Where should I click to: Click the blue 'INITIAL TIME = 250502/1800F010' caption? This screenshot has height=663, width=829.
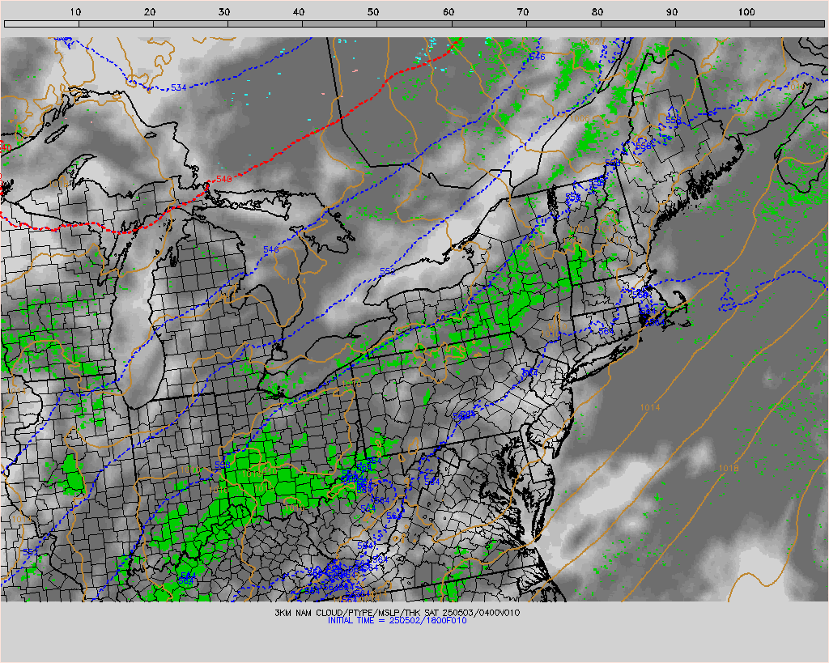(x=397, y=621)
